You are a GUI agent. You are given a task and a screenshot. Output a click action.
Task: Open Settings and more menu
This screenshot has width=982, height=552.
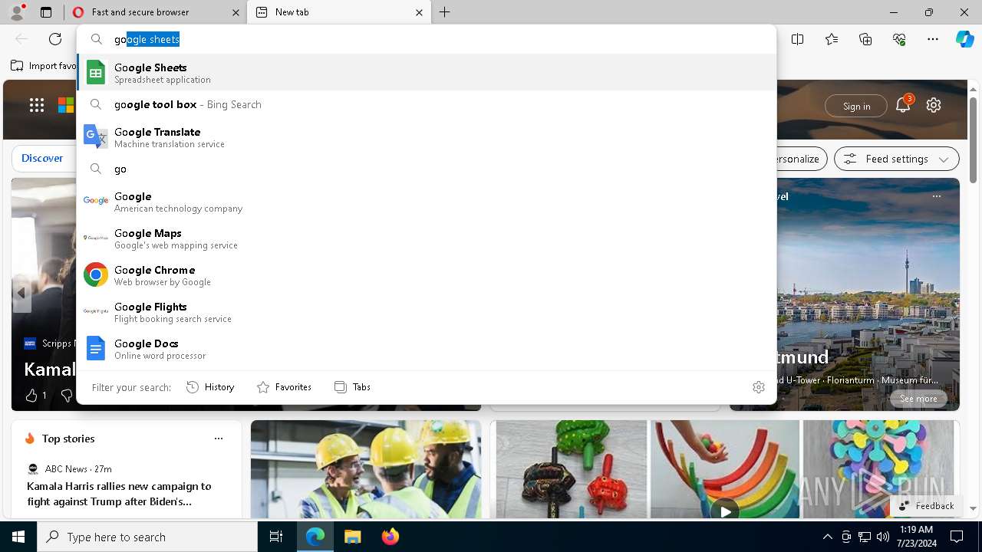(x=933, y=39)
